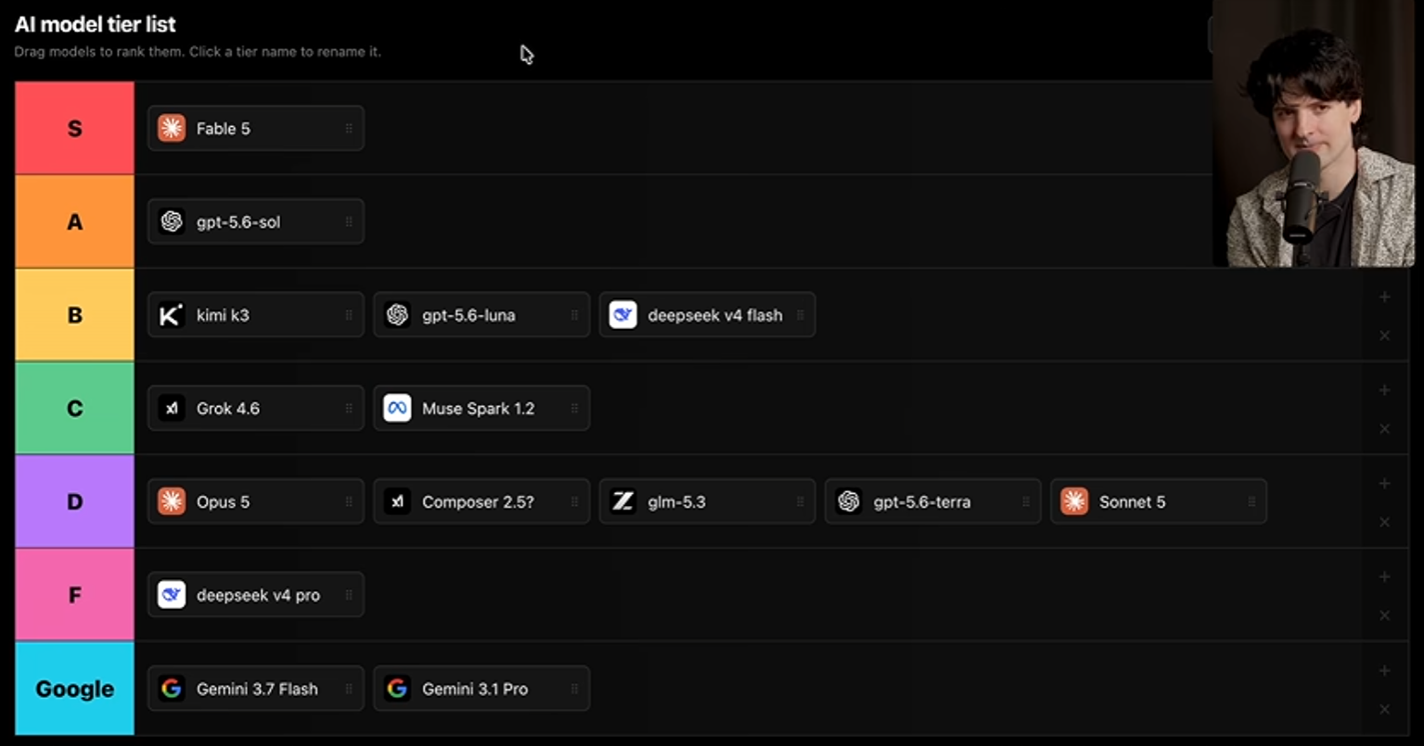Click the plus button in the Google tier row
The image size is (1424, 746).
tap(1384, 671)
